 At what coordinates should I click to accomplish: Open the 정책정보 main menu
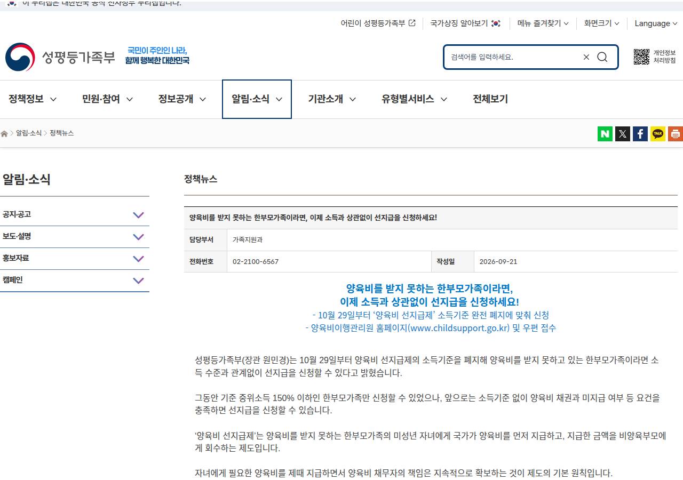tap(33, 99)
